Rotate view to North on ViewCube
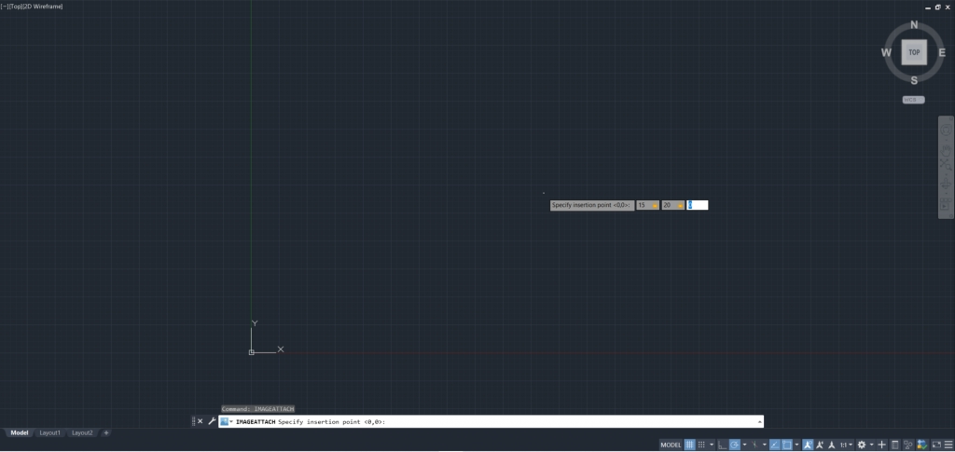Viewport: 955px width, 452px height. click(914, 25)
